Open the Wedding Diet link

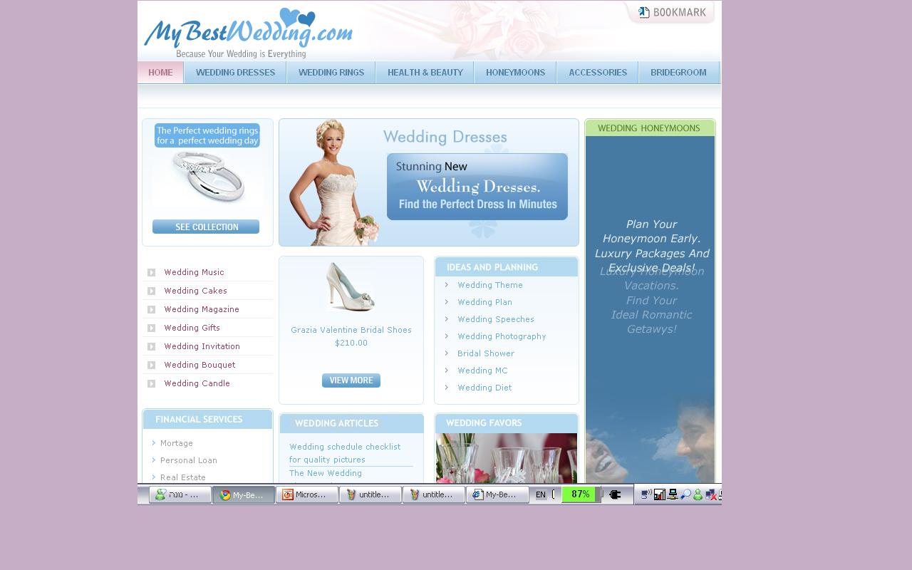coord(484,388)
